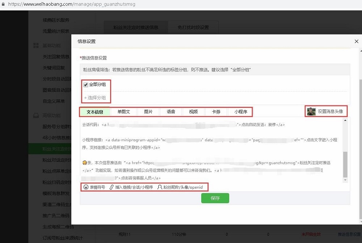Open 粉丝对话定时推送 sidebar item
Image resolution: width=362 pixels, height=243 pixels.
(57, 160)
